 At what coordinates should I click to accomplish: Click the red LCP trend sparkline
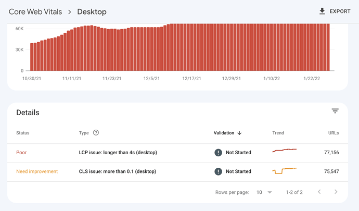[x=285, y=151]
